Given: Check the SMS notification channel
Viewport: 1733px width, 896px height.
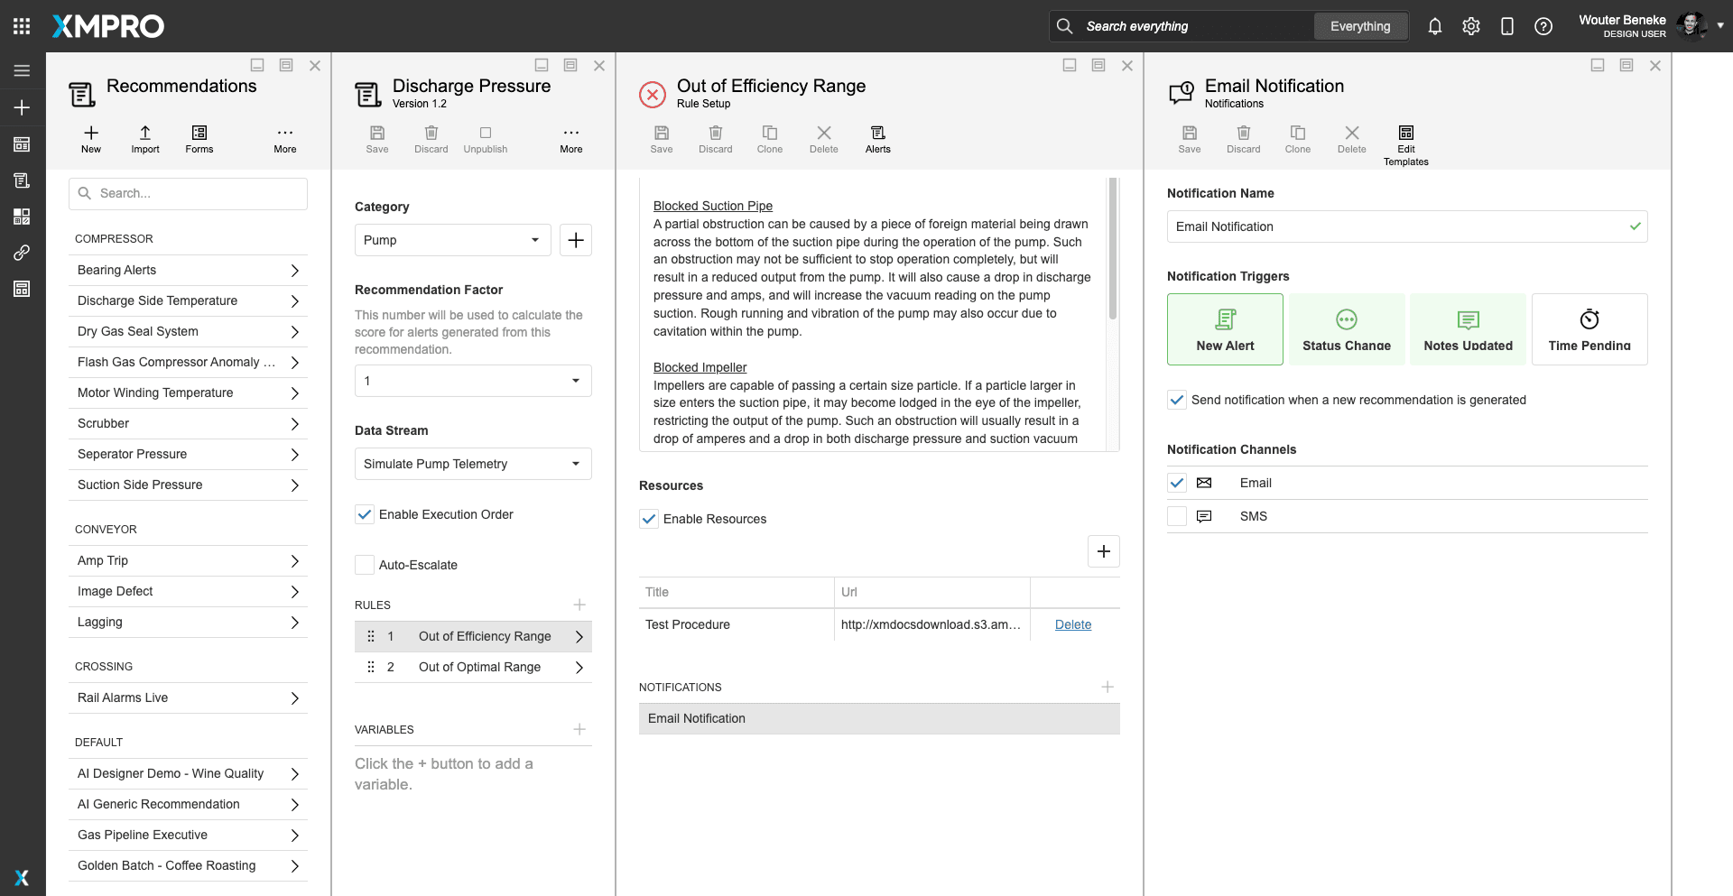Looking at the screenshot, I should pyautogui.click(x=1176, y=516).
